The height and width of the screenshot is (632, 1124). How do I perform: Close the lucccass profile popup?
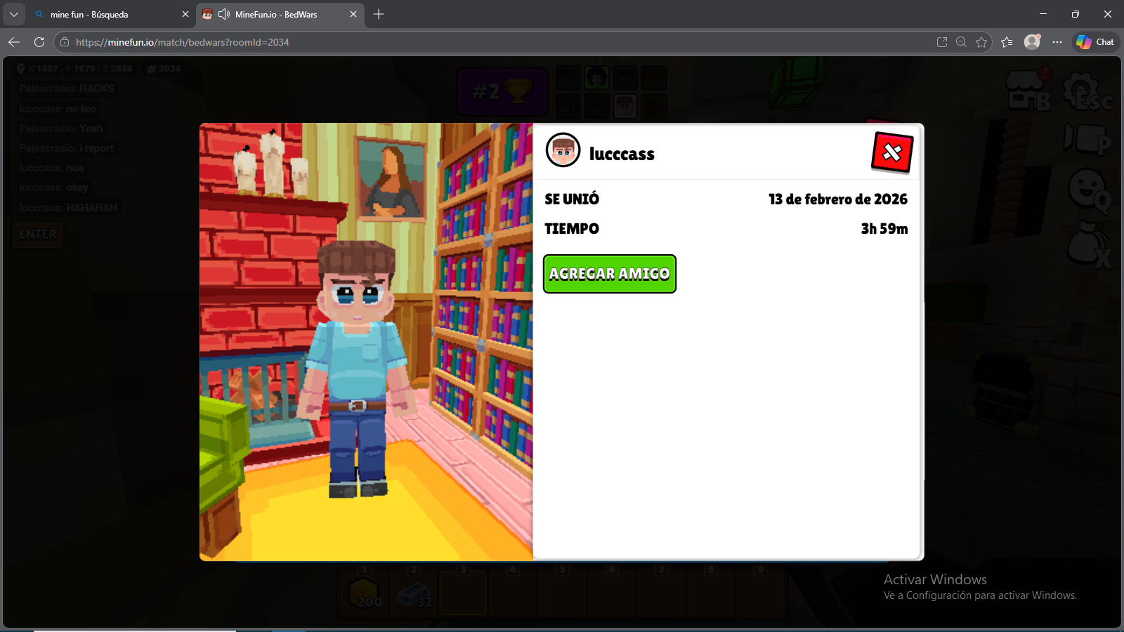(891, 152)
